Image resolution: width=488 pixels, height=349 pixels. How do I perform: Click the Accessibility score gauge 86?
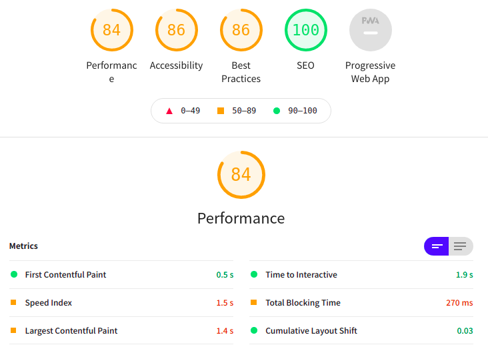(x=176, y=30)
